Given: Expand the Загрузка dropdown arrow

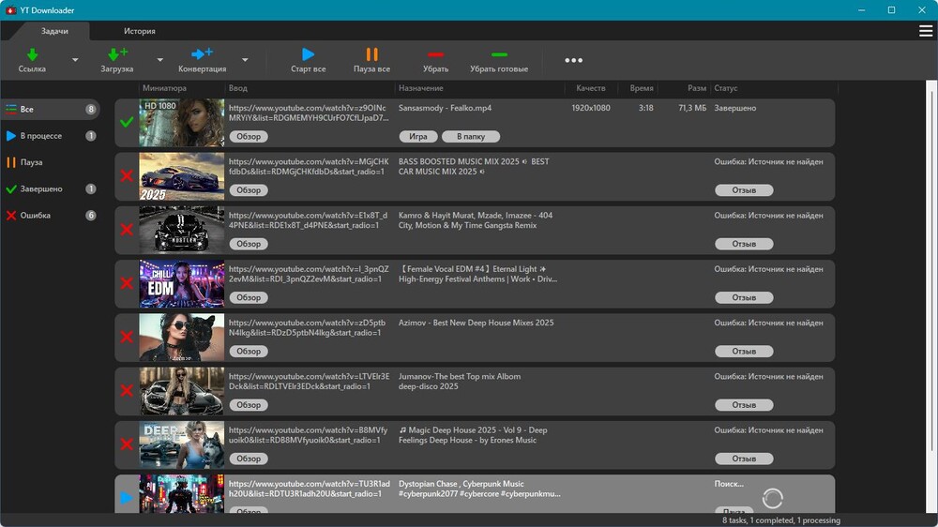Looking at the screenshot, I should (x=159, y=60).
